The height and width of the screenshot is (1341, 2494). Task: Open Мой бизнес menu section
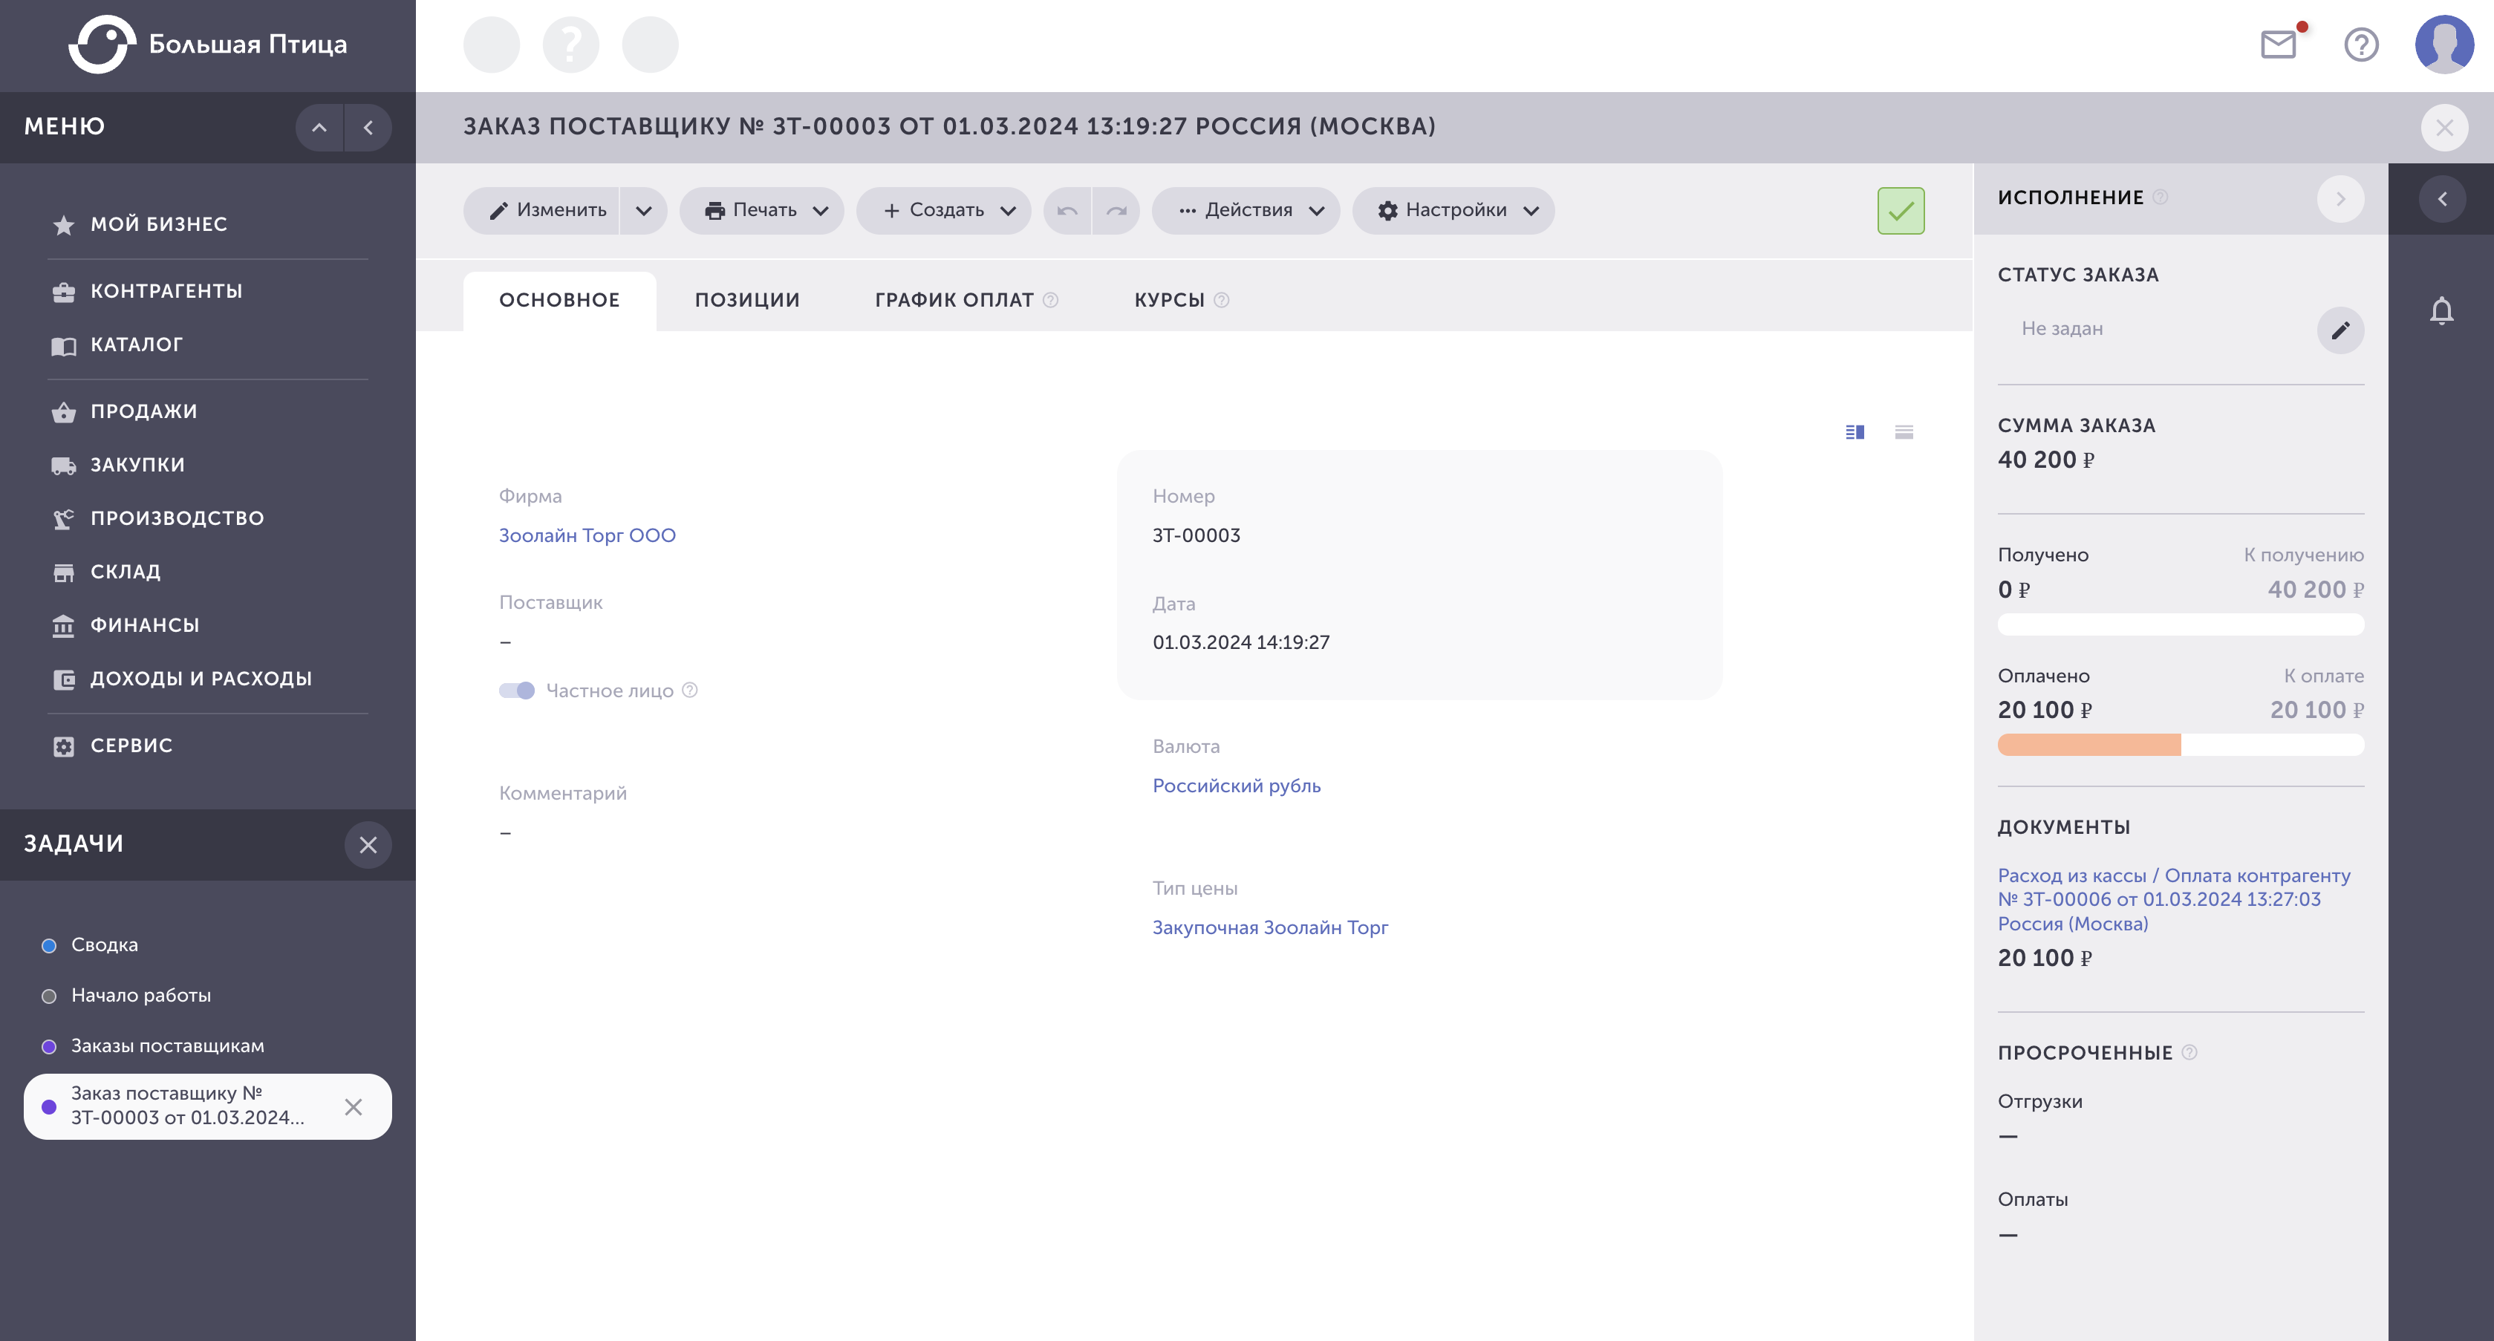(159, 225)
